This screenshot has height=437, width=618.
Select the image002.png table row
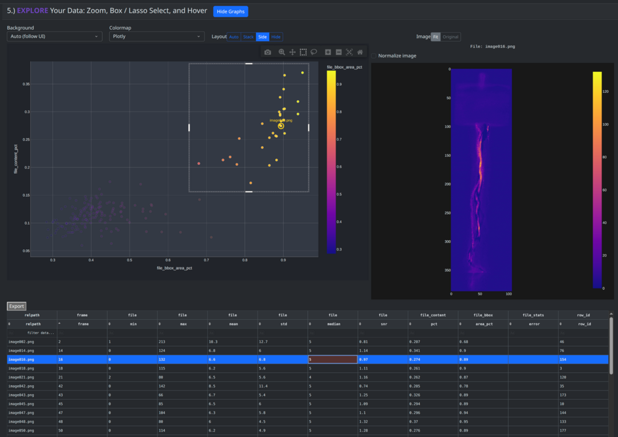click(x=307, y=342)
